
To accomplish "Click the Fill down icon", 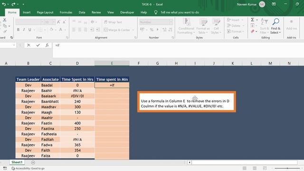I will tap(252, 26).
